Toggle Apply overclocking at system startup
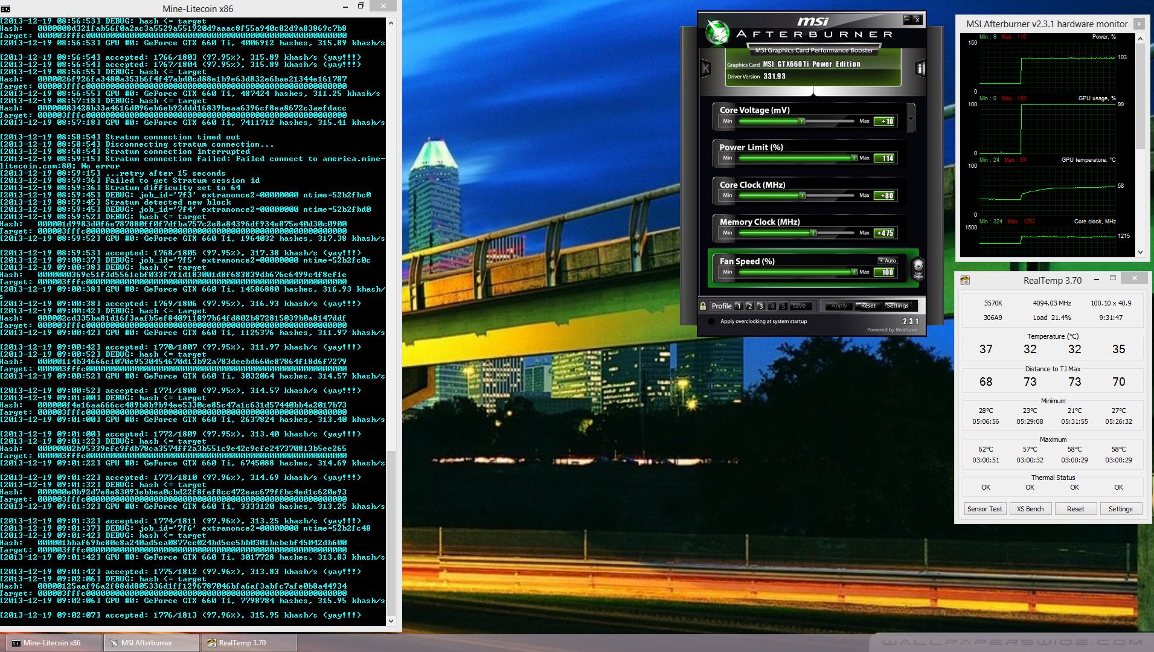The width and height of the screenshot is (1154, 652). (711, 321)
